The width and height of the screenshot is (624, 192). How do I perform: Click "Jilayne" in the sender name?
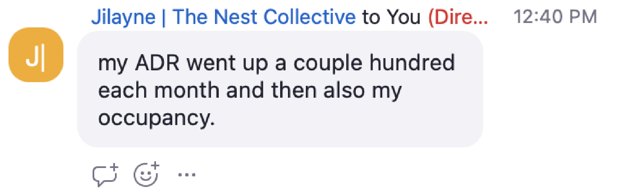[123, 17]
